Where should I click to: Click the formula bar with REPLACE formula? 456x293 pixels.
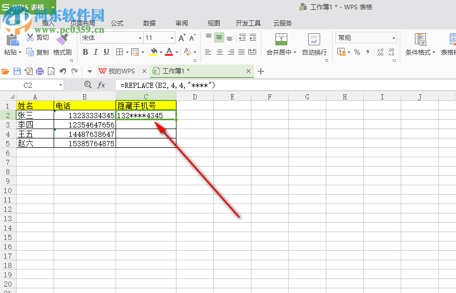(286, 85)
